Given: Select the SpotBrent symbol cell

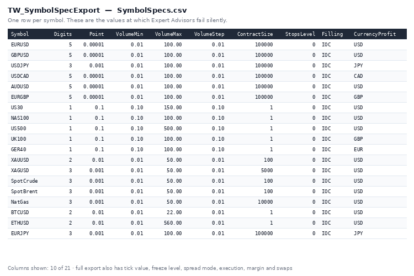Looking at the screenshot, I should tap(24, 192).
